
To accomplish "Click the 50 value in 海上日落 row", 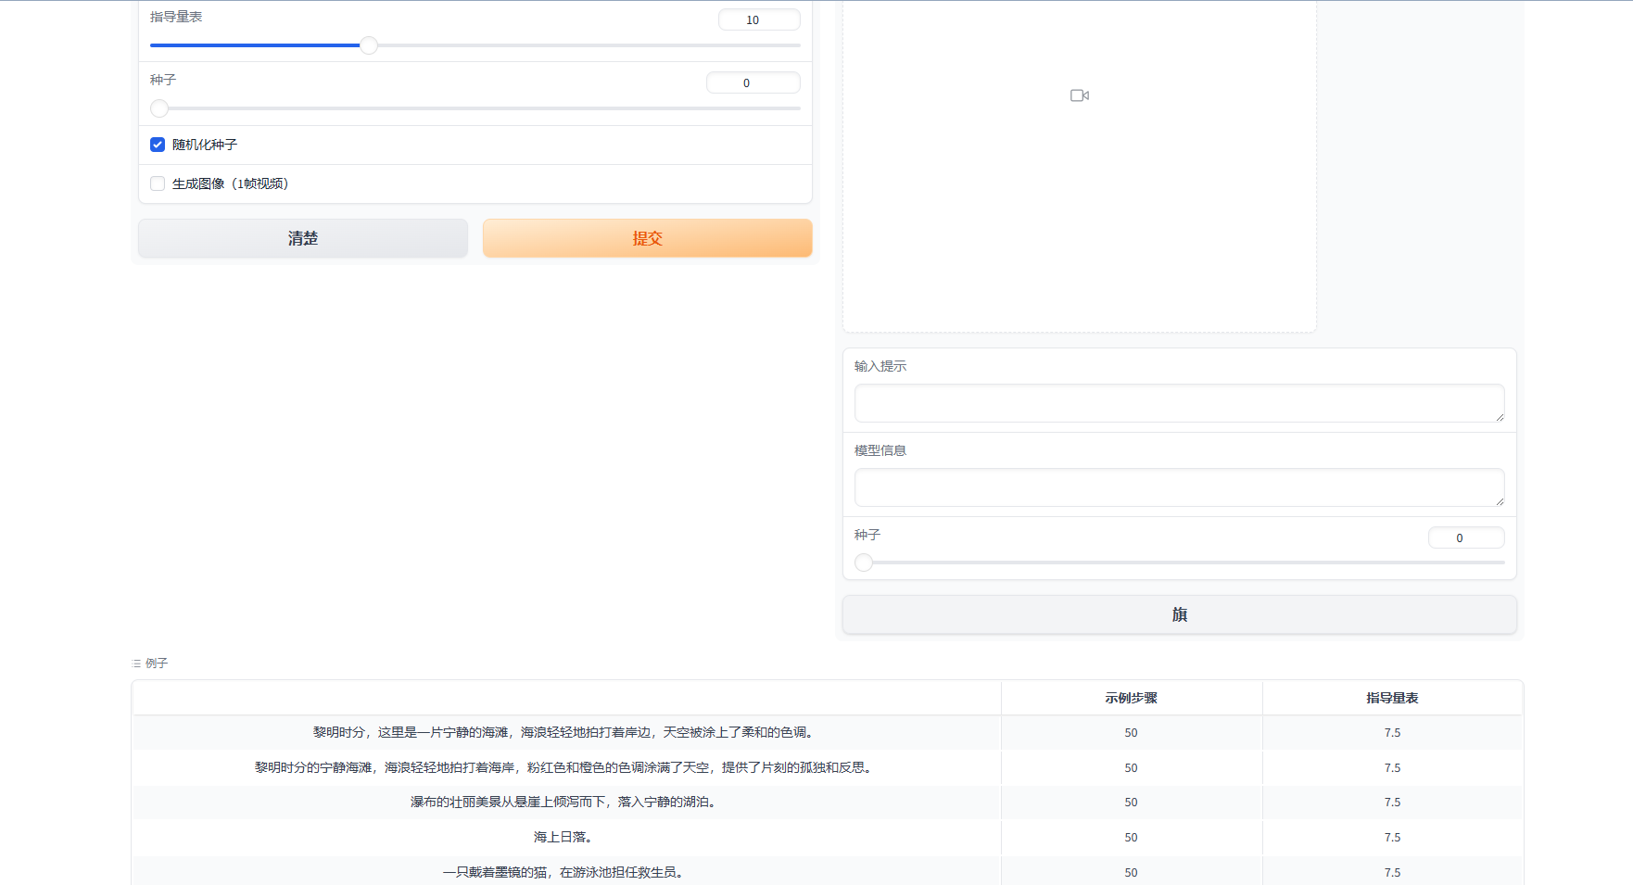I will coord(1131,838).
